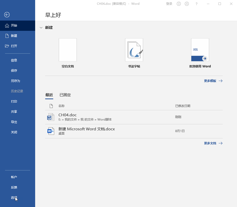Create a 空白文档 blank document
This screenshot has width=237, height=207.
coord(68,53)
